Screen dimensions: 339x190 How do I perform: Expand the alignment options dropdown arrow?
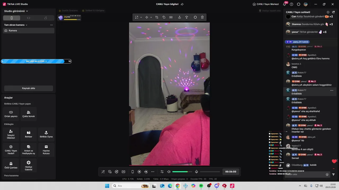[x=151, y=17]
